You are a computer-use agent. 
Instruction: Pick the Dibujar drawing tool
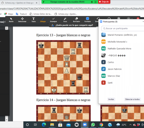[43, 20]
